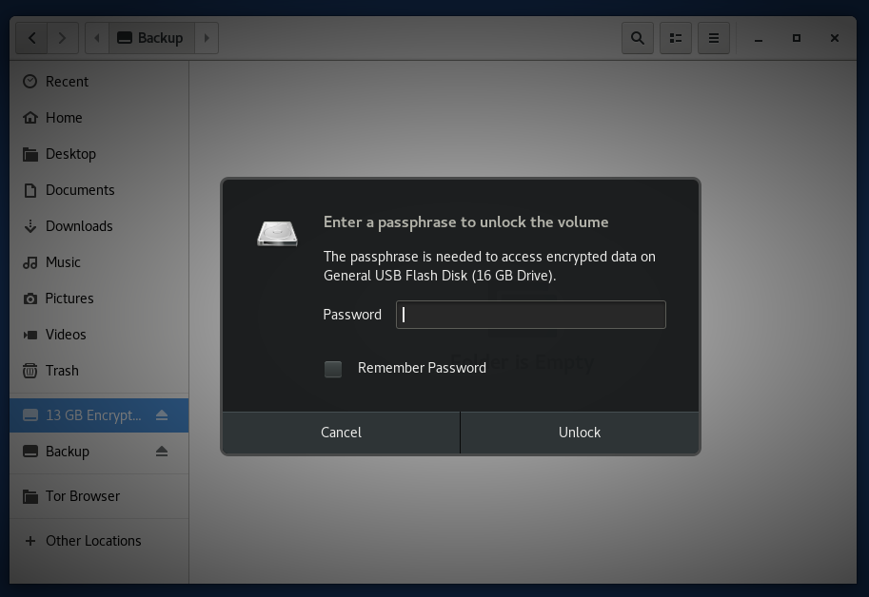Viewport: 869px width, 597px height.
Task: Open Pictures in the sidebar
Action: point(99,298)
